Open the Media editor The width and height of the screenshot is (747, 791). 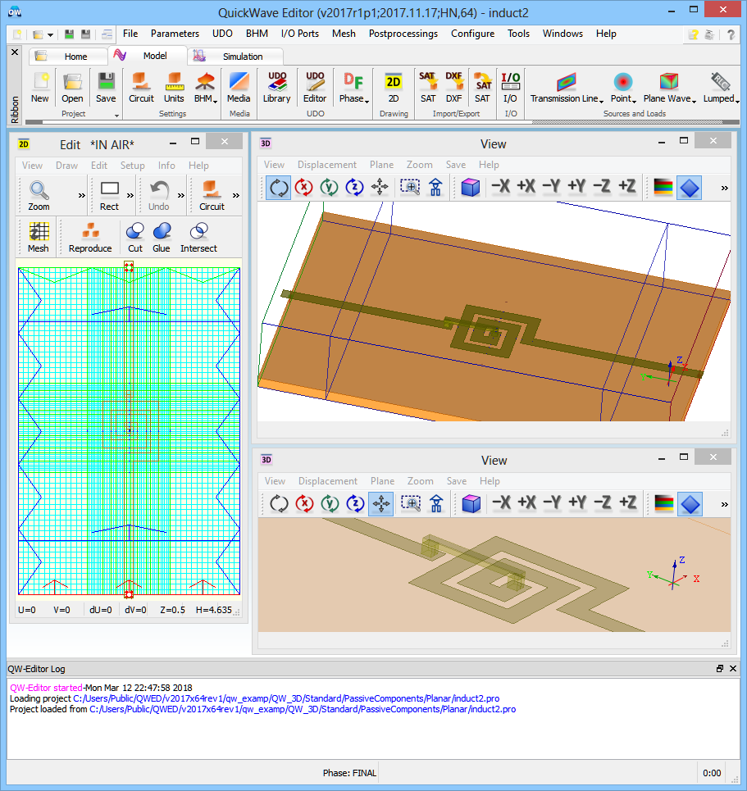pos(239,87)
